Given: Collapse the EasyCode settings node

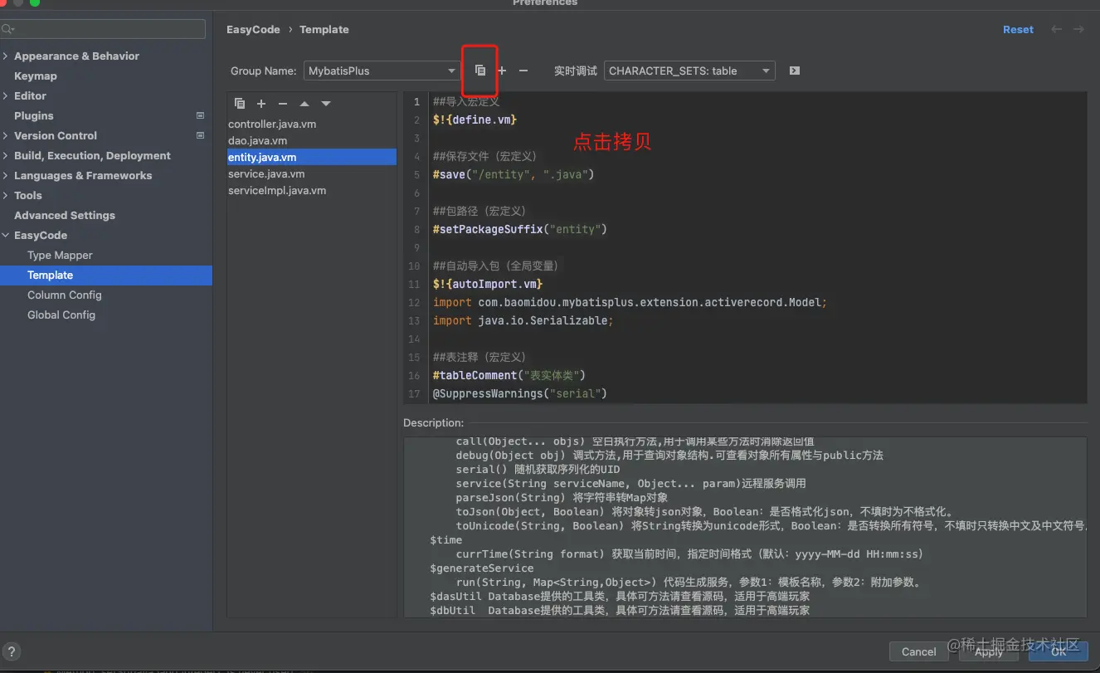Looking at the screenshot, I should (x=7, y=236).
